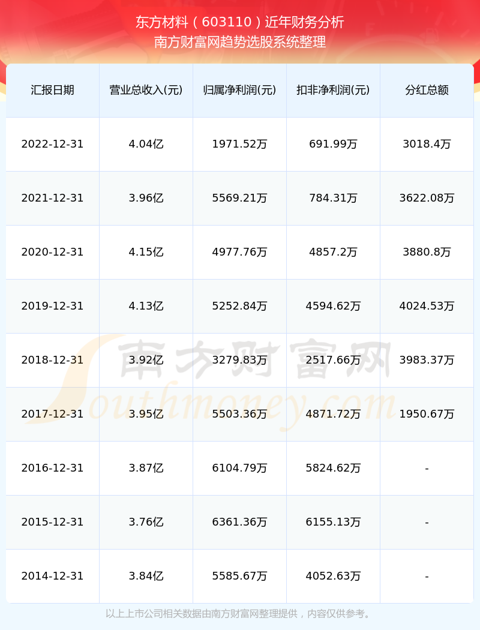Select the 归属净利润(元) column header
This screenshot has width=480, height=630.
tap(240, 90)
